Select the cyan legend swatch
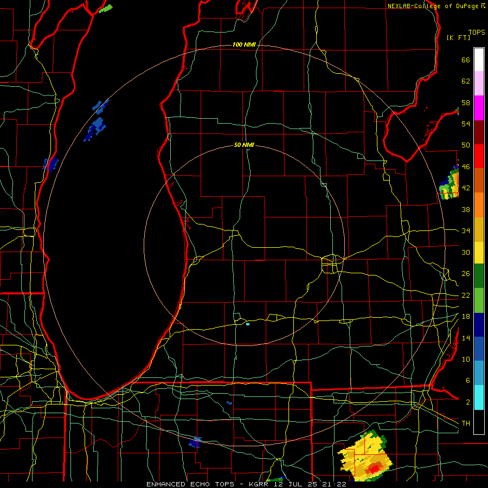488x488 pixels. pos(479,397)
